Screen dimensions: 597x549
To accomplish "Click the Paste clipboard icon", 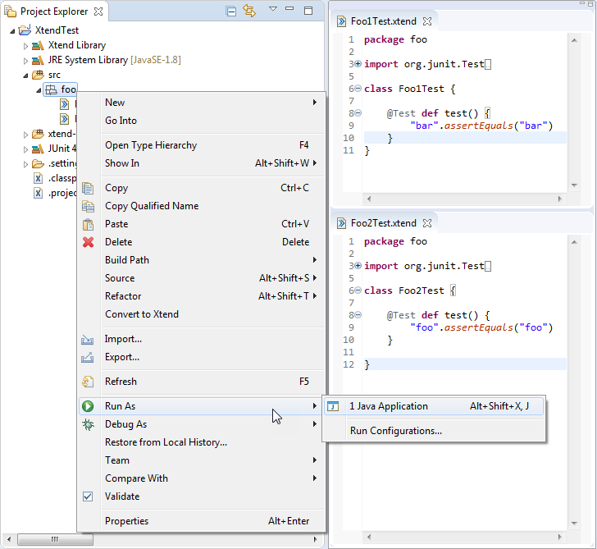I will coord(88,224).
